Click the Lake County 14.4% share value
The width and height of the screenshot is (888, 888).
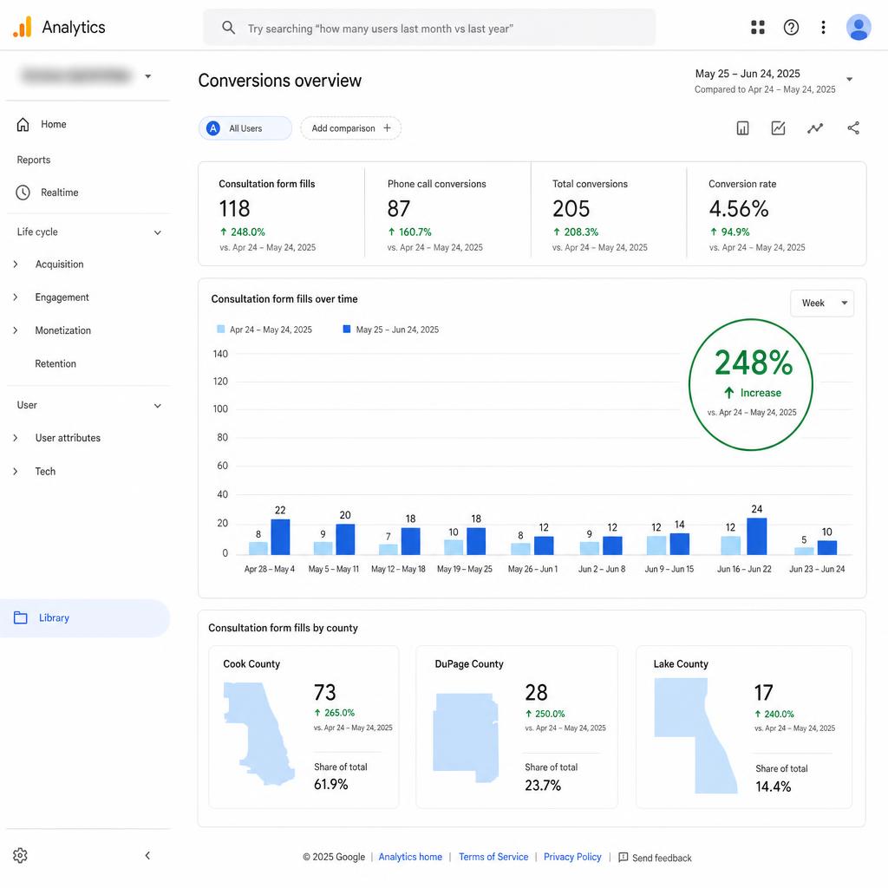pyautogui.click(x=773, y=787)
